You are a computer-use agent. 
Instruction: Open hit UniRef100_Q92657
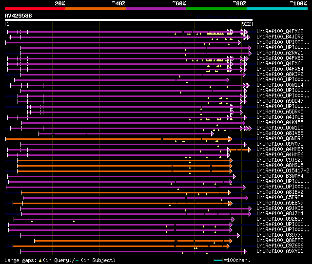tap(280, 219)
